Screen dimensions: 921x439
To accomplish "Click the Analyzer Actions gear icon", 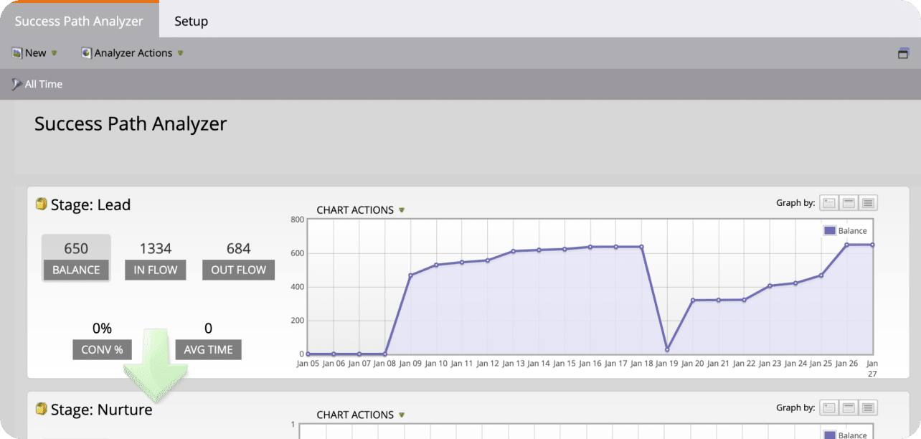I will pos(87,52).
